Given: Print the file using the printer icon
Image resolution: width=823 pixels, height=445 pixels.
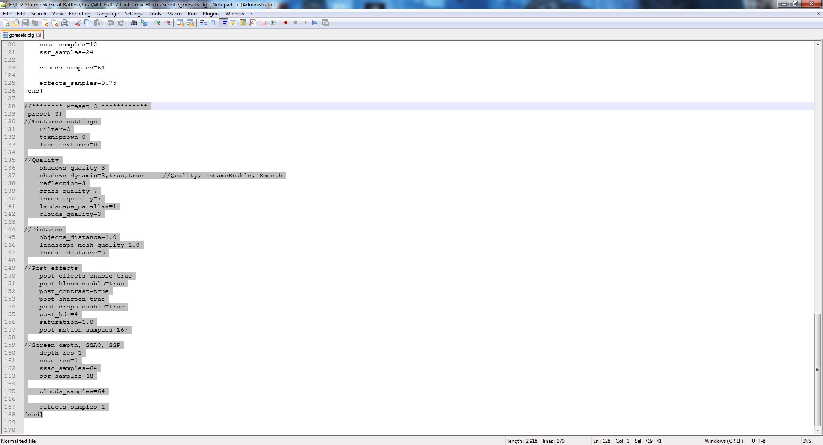Looking at the screenshot, I should pyautogui.click(x=65, y=23).
